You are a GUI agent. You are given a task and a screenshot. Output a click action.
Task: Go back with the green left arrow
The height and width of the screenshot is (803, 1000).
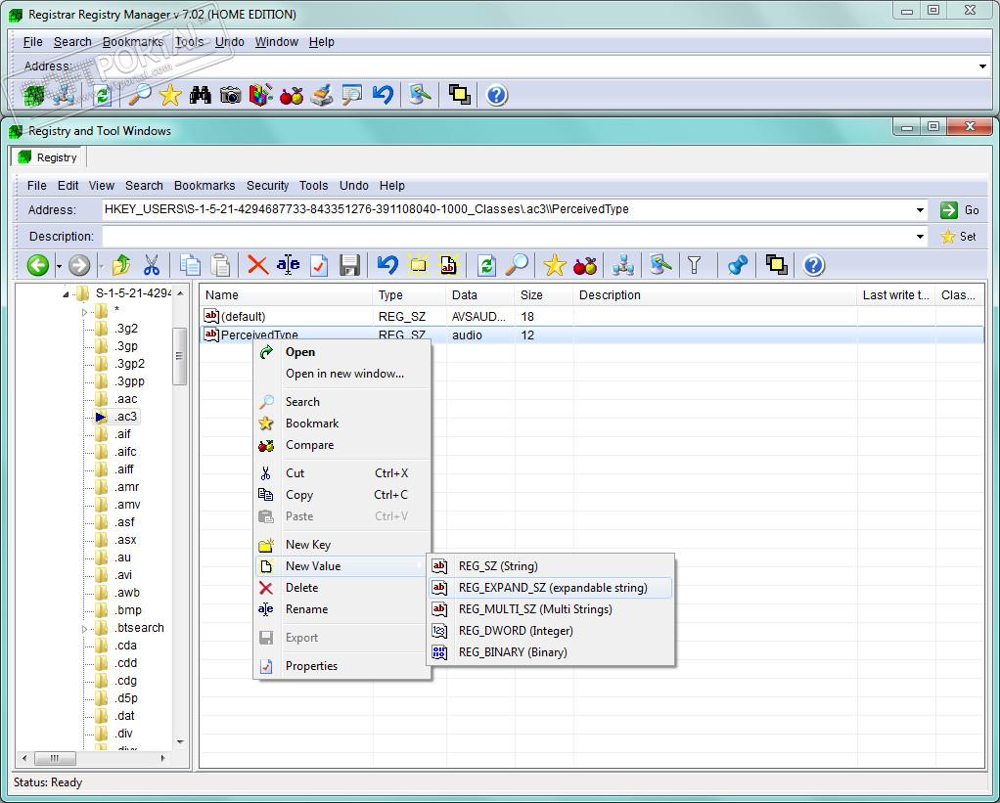(x=38, y=265)
